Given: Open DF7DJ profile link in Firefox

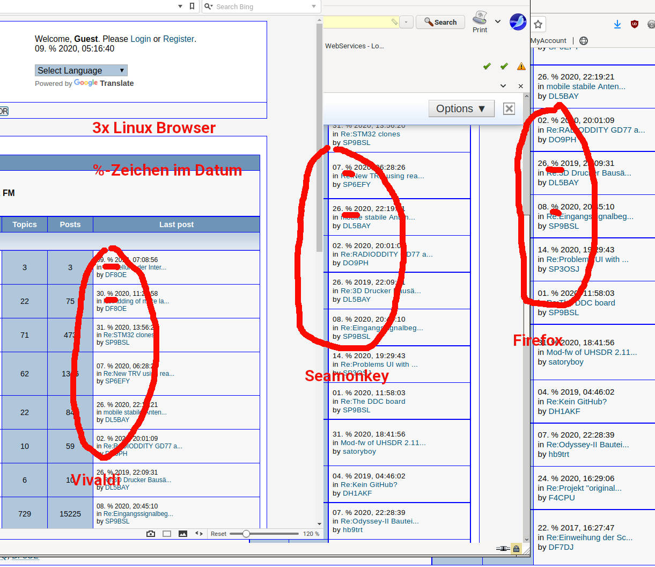Looking at the screenshot, I should coord(561,547).
